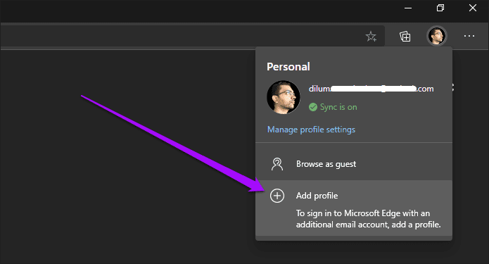Click the additional email account description text
The height and width of the screenshot is (264, 489).
pyautogui.click(x=368, y=219)
